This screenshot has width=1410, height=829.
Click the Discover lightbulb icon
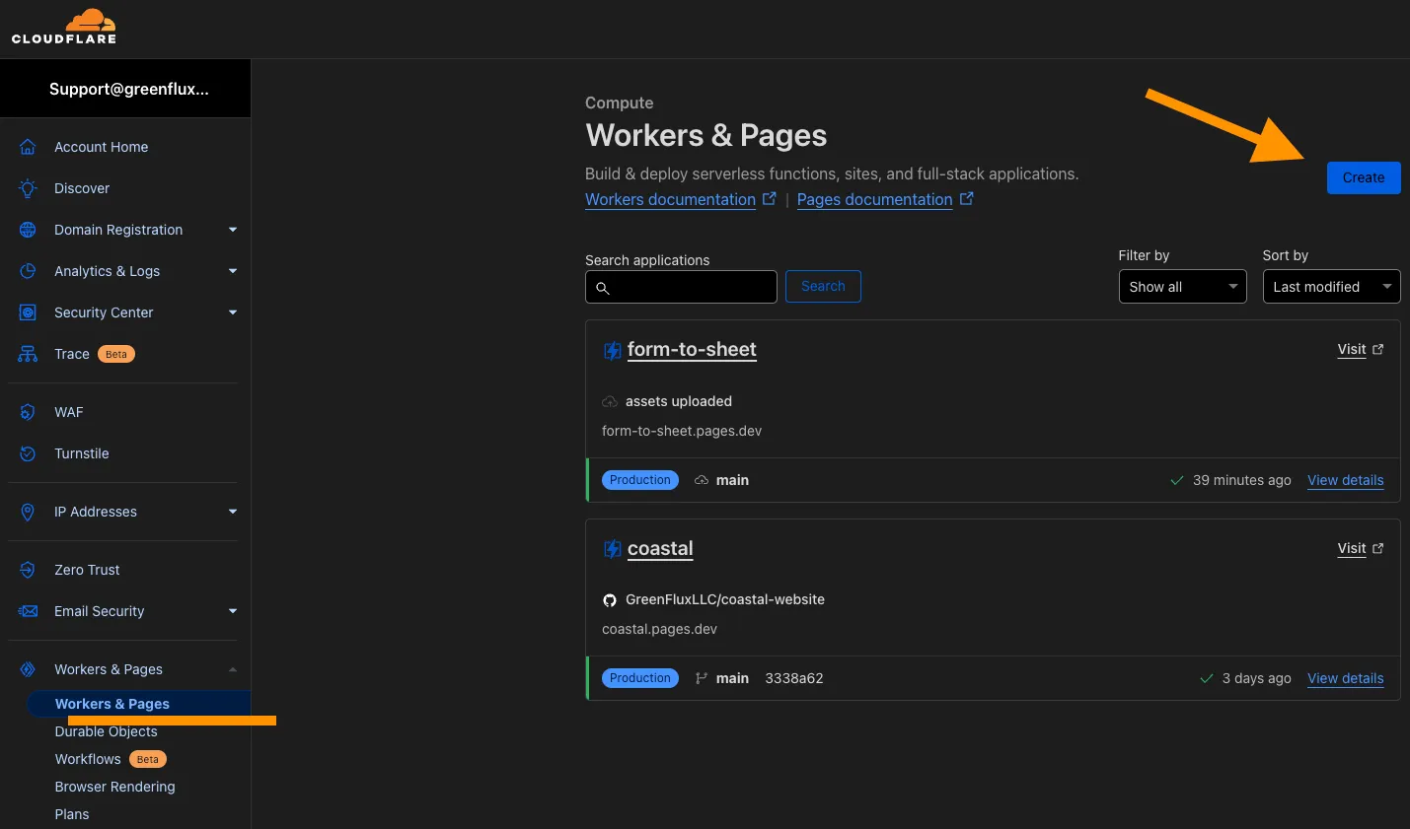[x=28, y=188]
